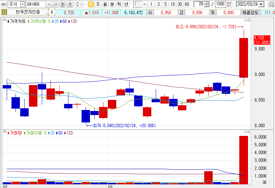The image size is (275, 188).
Task: Select the 주 weekly period tab
Action: 98,4
